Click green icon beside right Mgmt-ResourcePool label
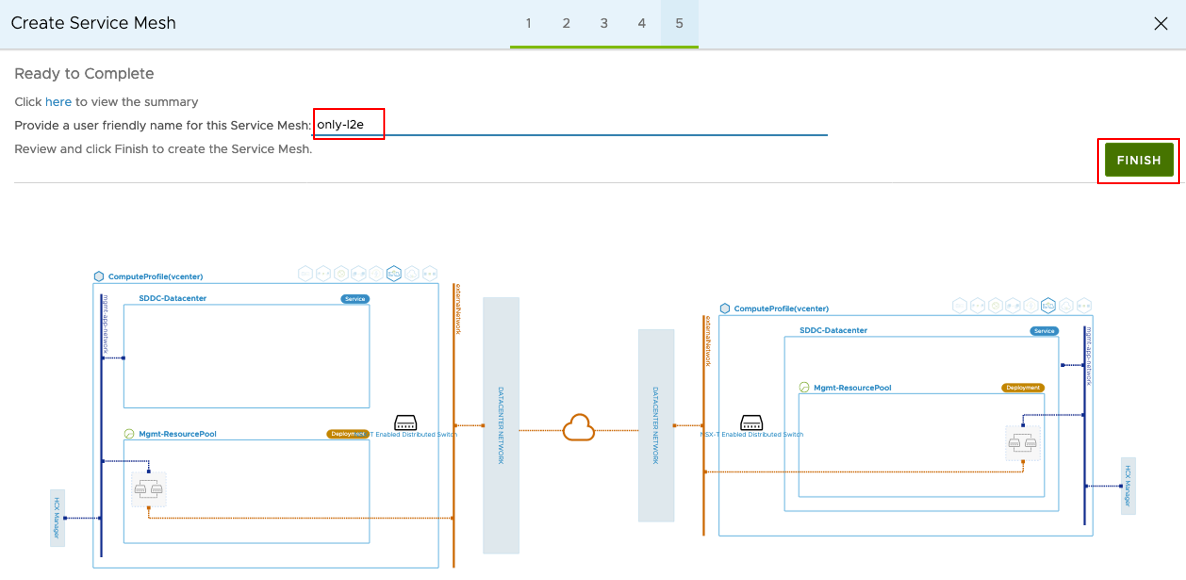 pos(804,387)
